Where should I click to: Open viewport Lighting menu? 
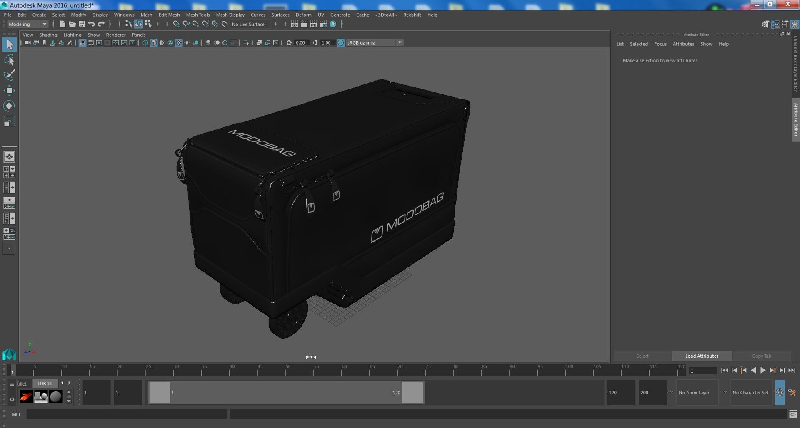coord(72,35)
